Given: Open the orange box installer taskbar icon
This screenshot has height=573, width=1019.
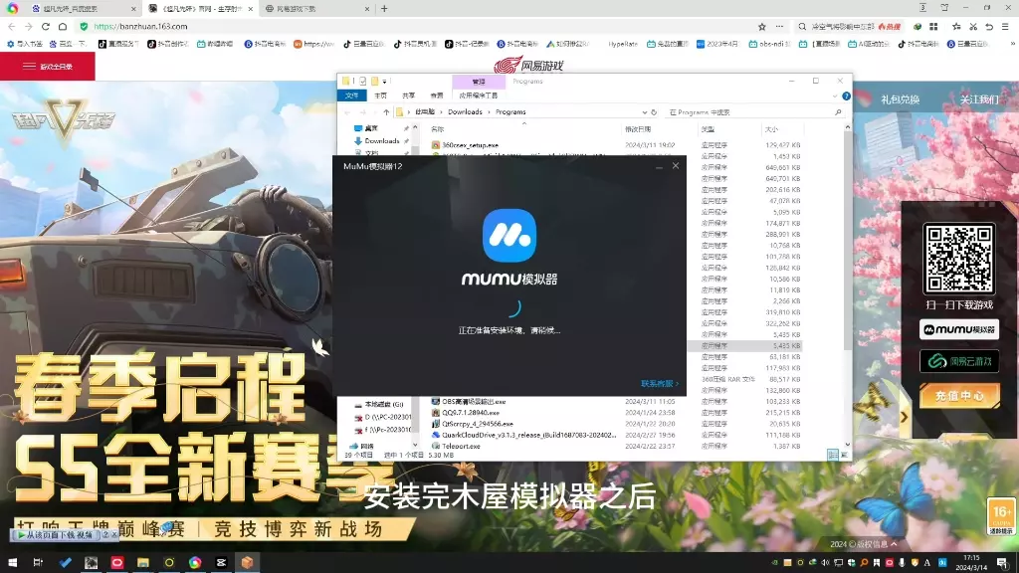Looking at the screenshot, I should (x=247, y=563).
